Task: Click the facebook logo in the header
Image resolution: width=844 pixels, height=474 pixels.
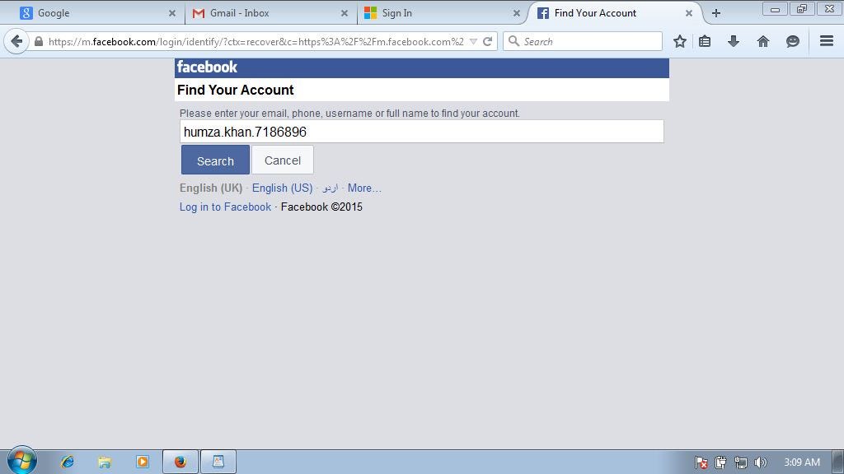Action: click(207, 67)
